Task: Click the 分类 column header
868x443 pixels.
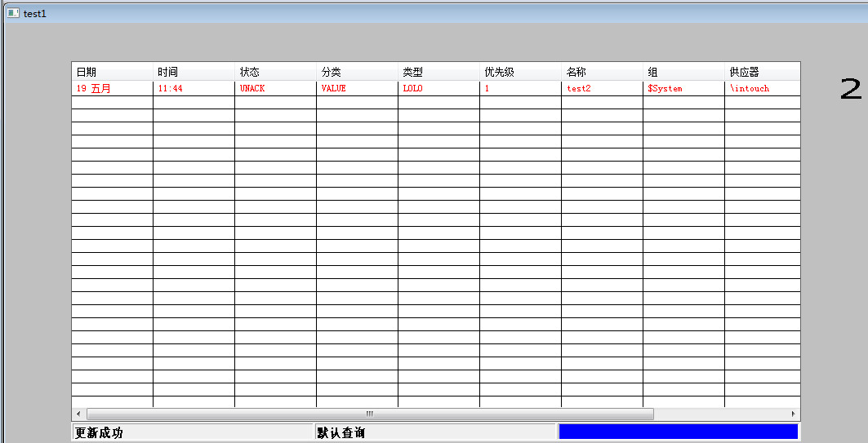Action: pyautogui.click(x=357, y=72)
